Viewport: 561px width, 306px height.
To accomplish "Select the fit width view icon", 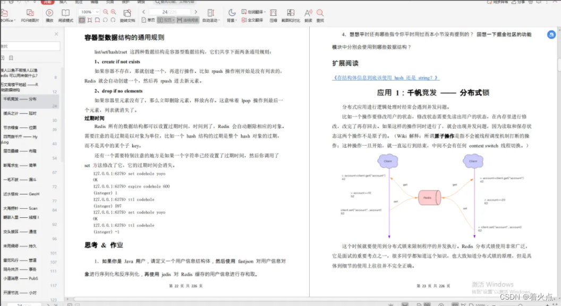I will click(97, 20).
